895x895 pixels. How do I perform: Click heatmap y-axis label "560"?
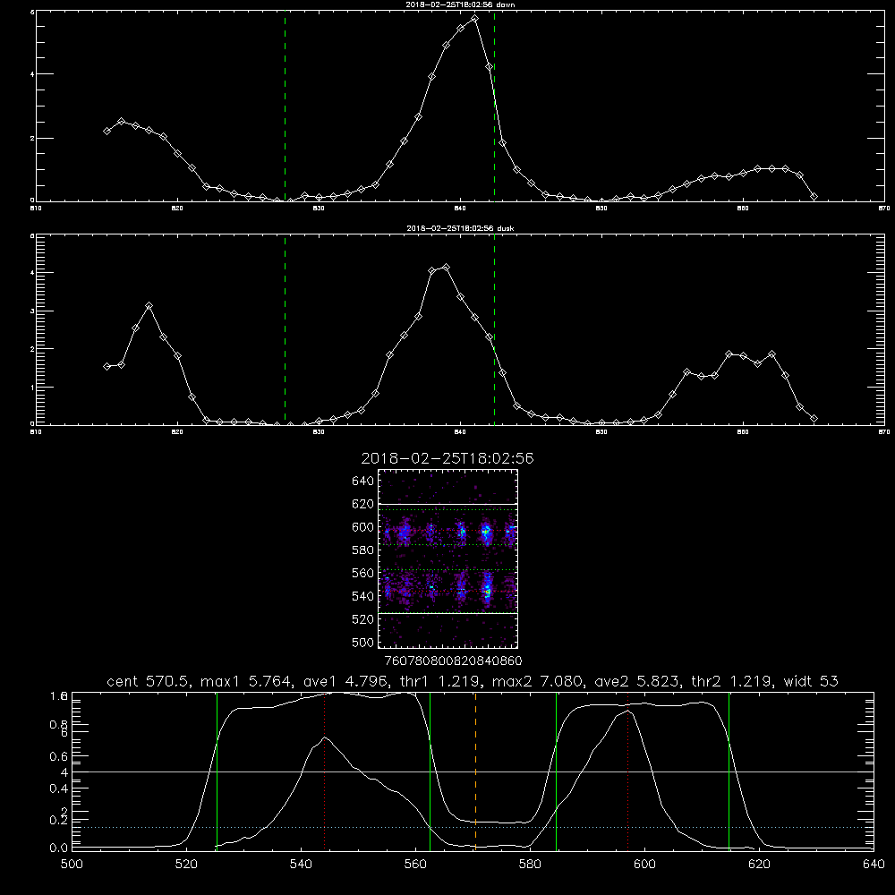(x=363, y=573)
